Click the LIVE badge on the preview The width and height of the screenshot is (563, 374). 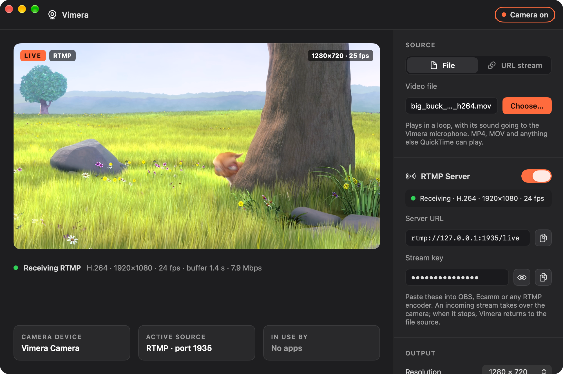(33, 56)
